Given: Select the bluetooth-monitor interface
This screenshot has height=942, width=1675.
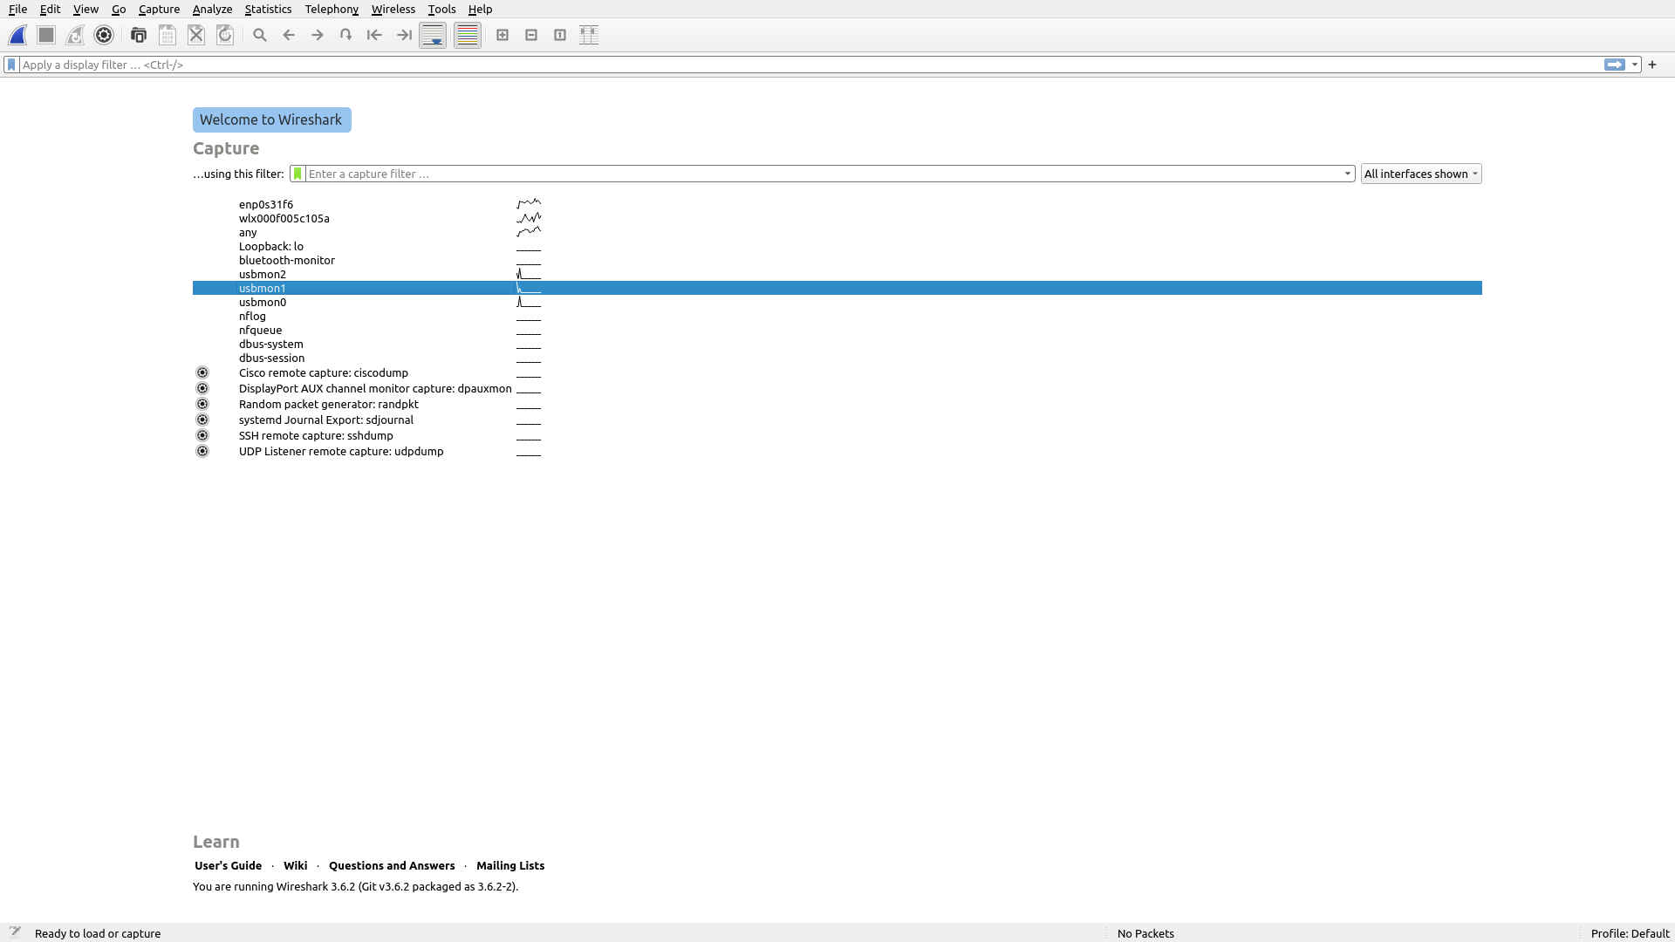Looking at the screenshot, I should point(837,260).
